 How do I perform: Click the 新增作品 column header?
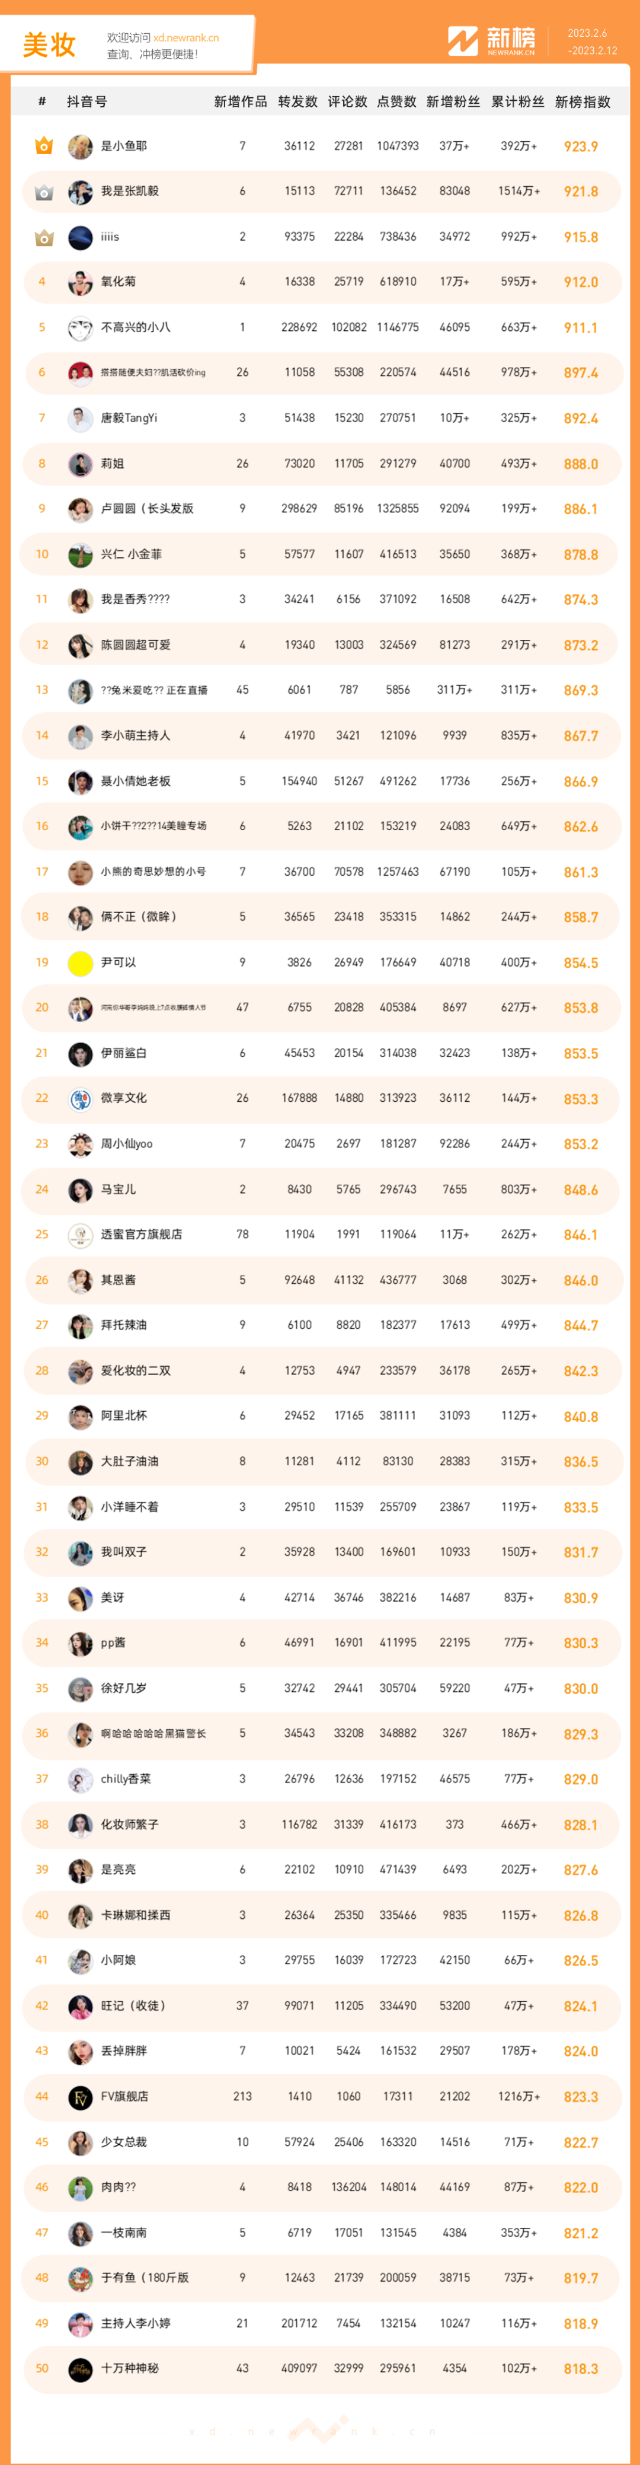point(240,101)
